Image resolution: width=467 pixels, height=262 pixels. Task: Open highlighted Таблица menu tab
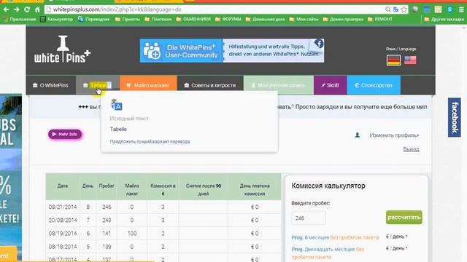[98, 85]
